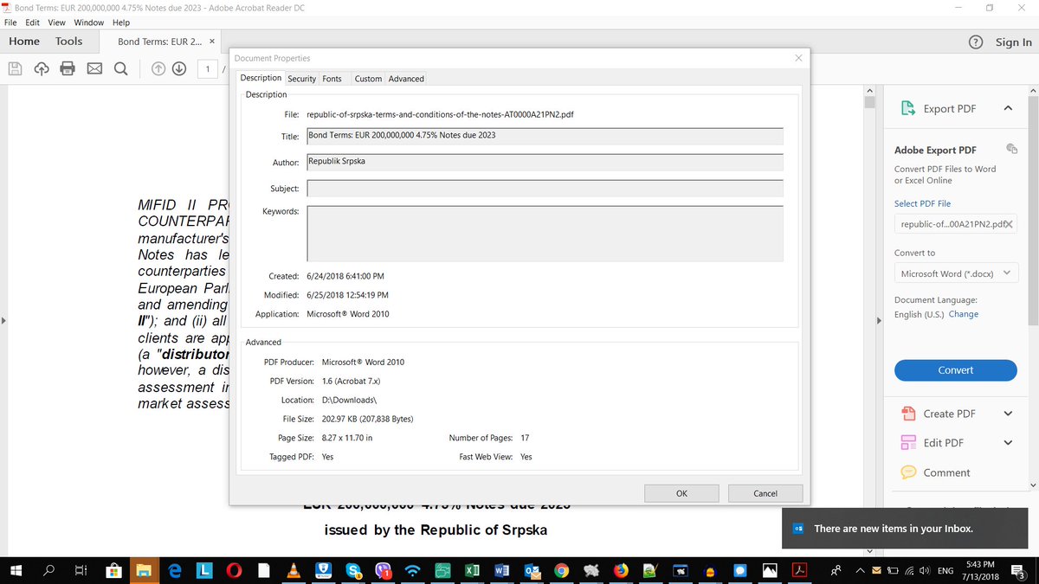Open the Edit menu

coord(34,22)
